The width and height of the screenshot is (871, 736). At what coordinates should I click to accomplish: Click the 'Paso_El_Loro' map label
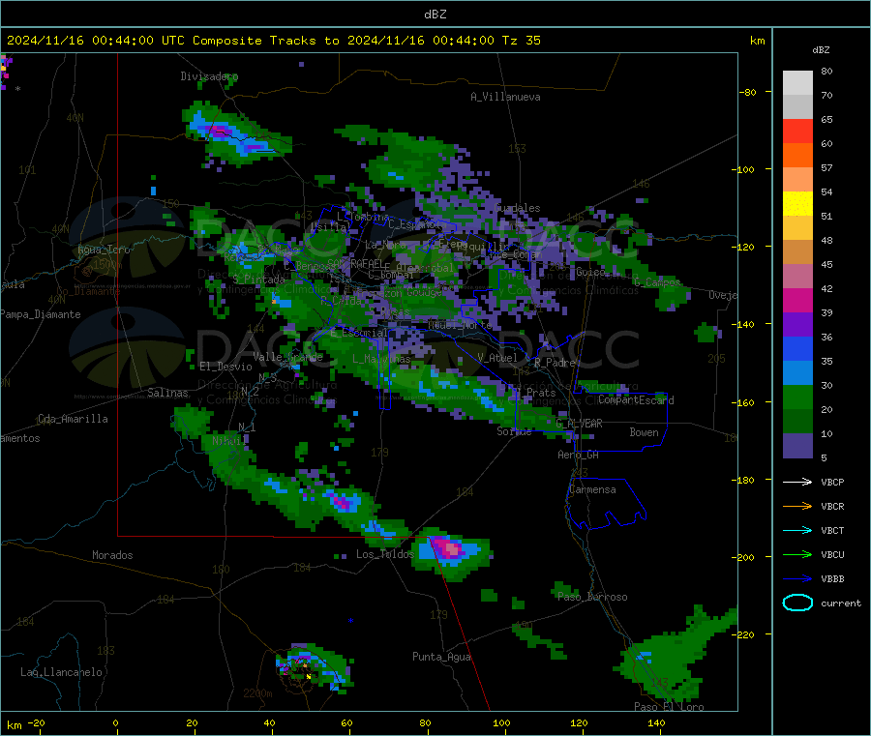click(x=669, y=707)
